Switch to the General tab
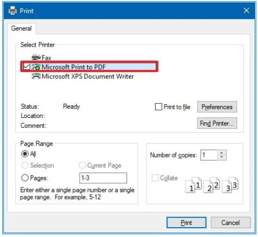 click(21, 29)
